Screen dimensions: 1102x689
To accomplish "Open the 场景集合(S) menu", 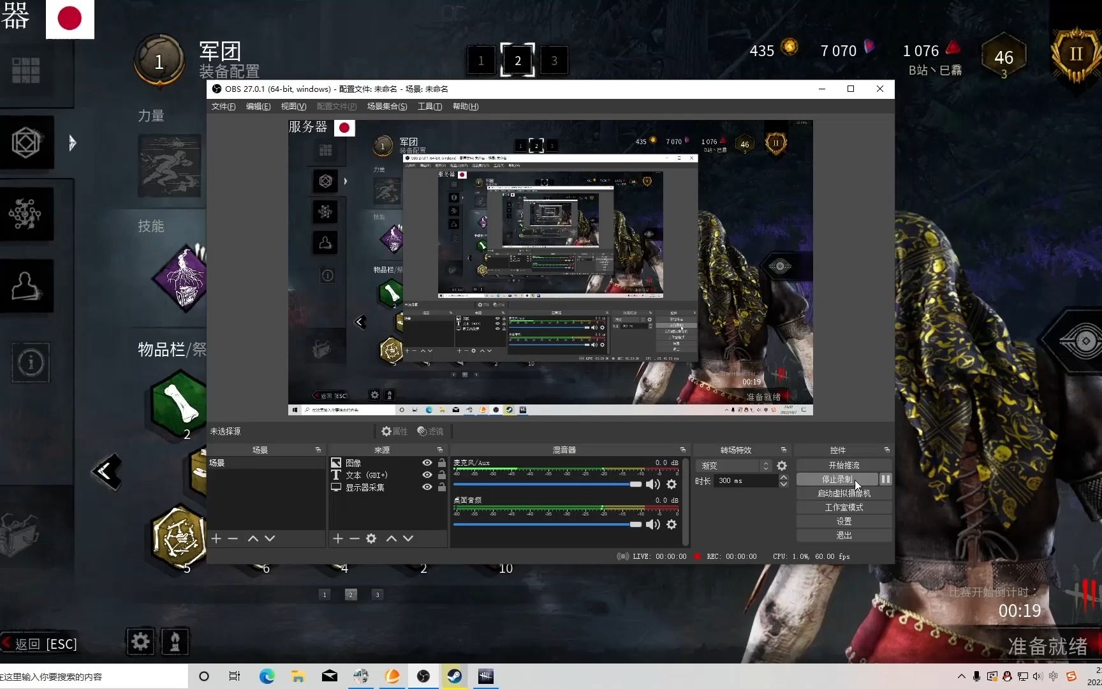I will point(387,107).
